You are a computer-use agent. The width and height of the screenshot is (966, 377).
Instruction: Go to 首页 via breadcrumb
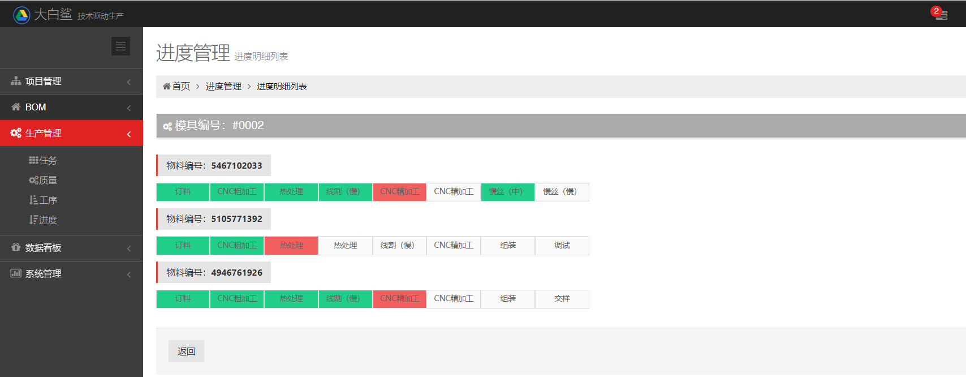tap(181, 86)
